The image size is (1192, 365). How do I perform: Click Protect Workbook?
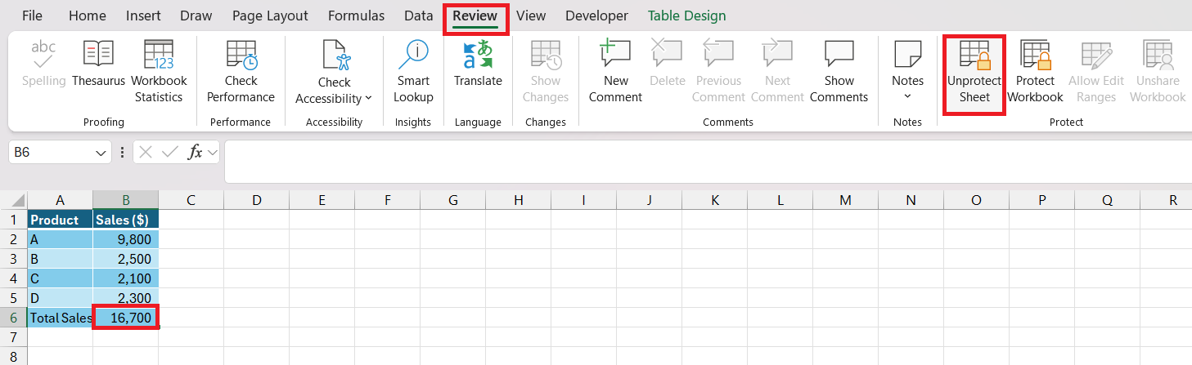click(x=1035, y=71)
